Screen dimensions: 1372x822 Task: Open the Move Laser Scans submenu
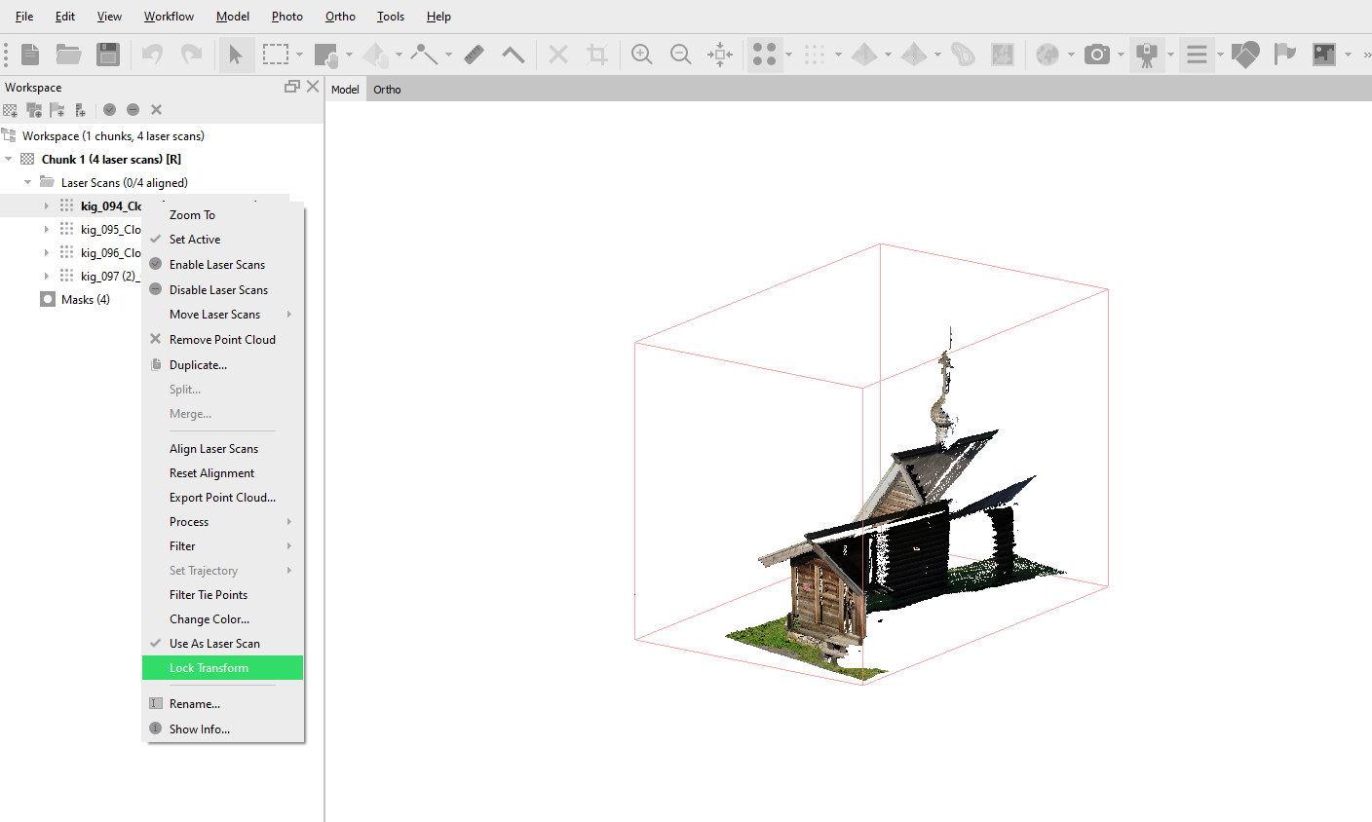coord(222,315)
